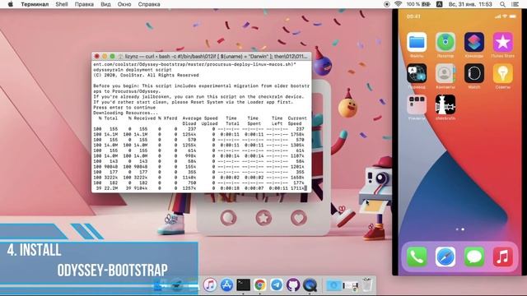This screenshot has height=296, width=527.
Task: Click the Wi-Fi status icon
Action: 399,4
